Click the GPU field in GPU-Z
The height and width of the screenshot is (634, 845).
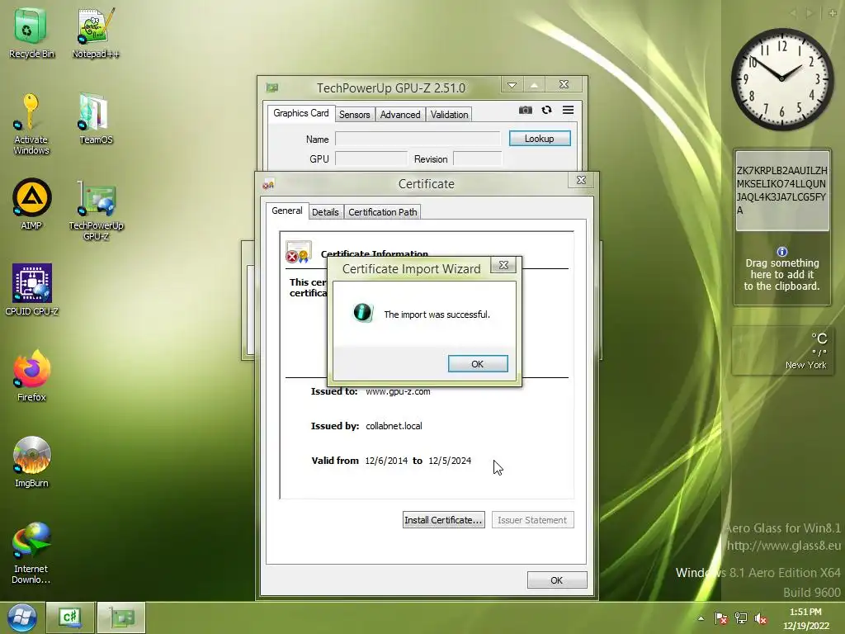371,158
